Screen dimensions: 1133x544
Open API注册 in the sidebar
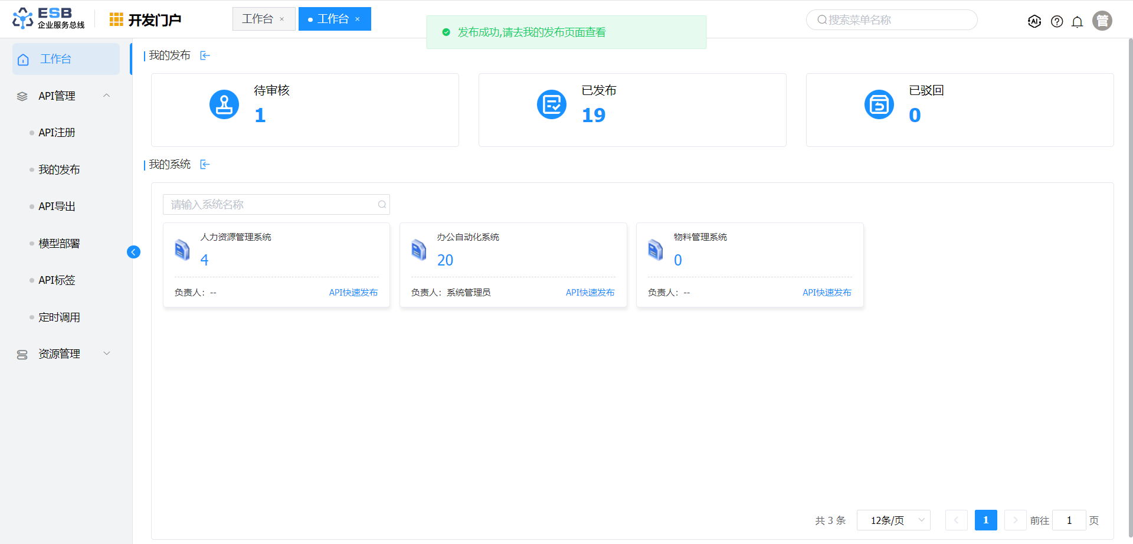57,133
